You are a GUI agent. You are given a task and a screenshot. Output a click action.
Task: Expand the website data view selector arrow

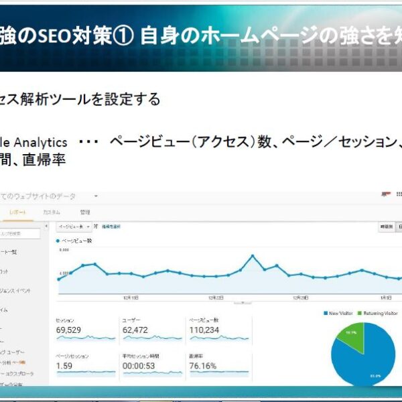[x=96, y=196]
